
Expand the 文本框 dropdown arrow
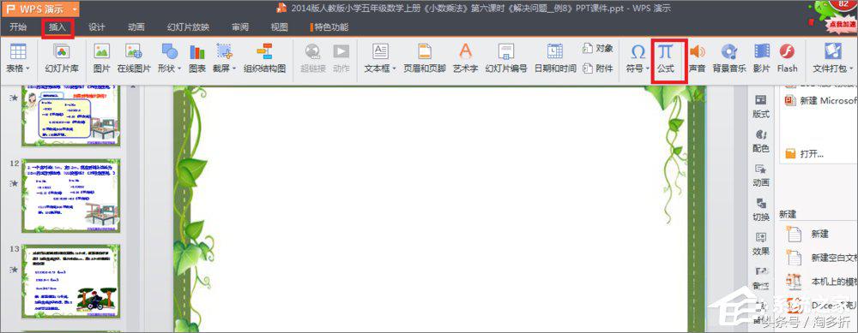pyautogui.click(x=395, y=68)
